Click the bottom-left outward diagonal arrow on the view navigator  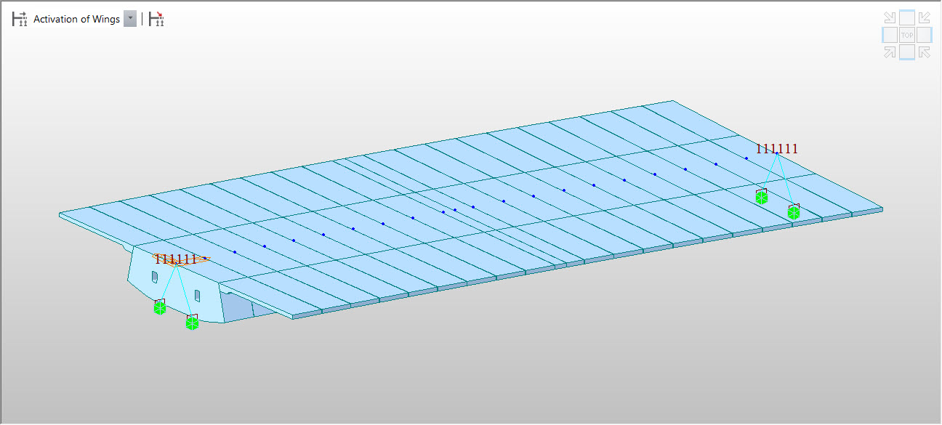tap(889, 52)
